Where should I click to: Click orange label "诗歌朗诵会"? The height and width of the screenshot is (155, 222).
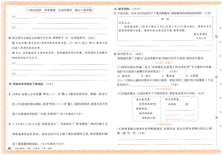coord(163,124)
